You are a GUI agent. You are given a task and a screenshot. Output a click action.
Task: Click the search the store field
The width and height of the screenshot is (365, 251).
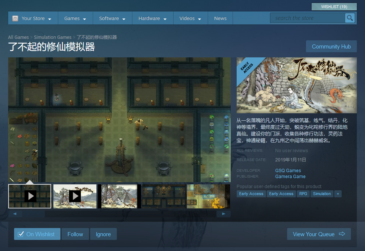308,18
